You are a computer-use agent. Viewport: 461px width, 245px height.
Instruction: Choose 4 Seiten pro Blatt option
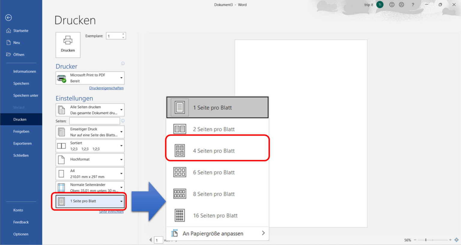click(218, 151)
